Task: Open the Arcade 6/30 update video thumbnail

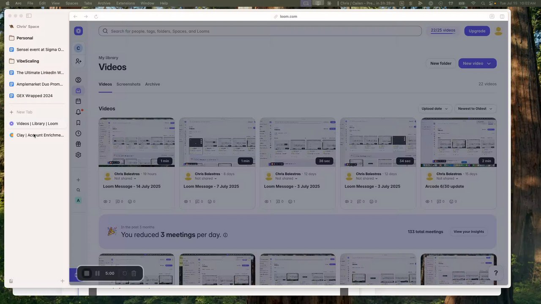Action: 459,142
